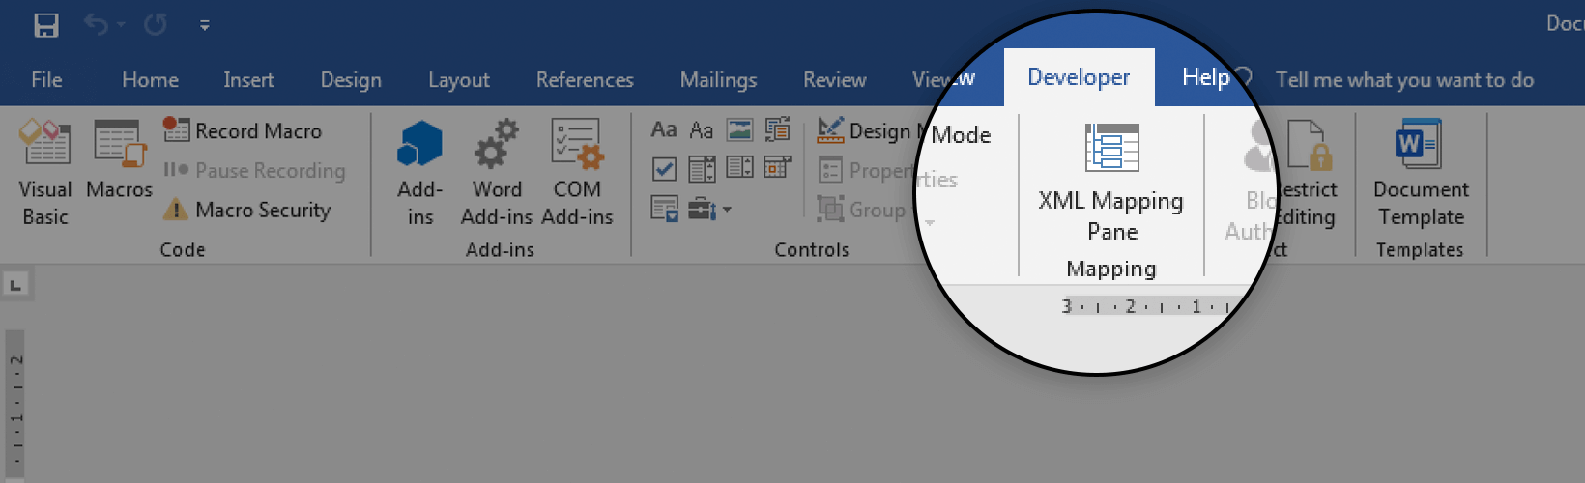The image size is (1585, 483).
Task: Switch to the Layout tab
Action: [x=459, y=80]
